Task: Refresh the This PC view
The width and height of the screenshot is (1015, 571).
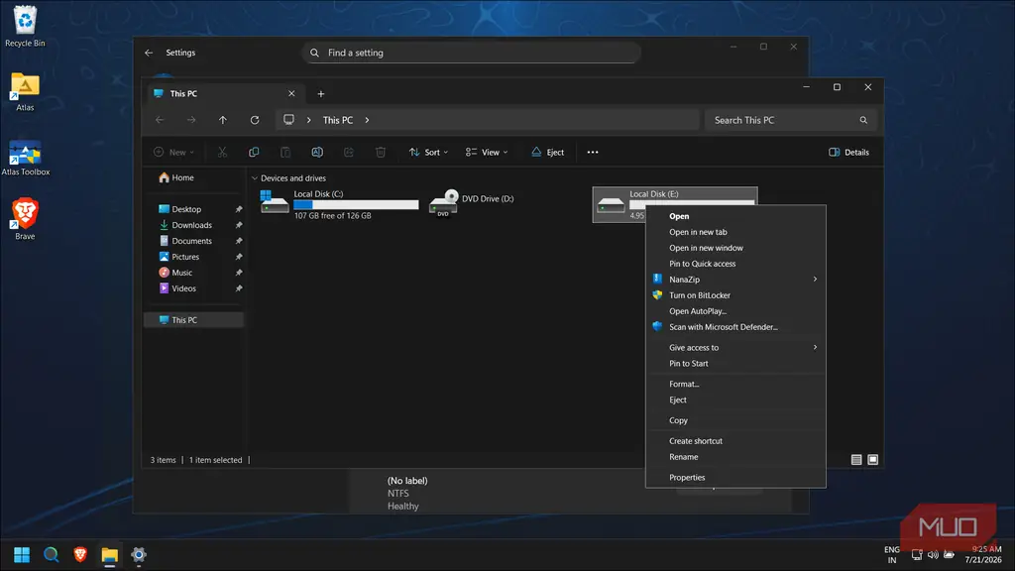Action: (x=255, y=120)
